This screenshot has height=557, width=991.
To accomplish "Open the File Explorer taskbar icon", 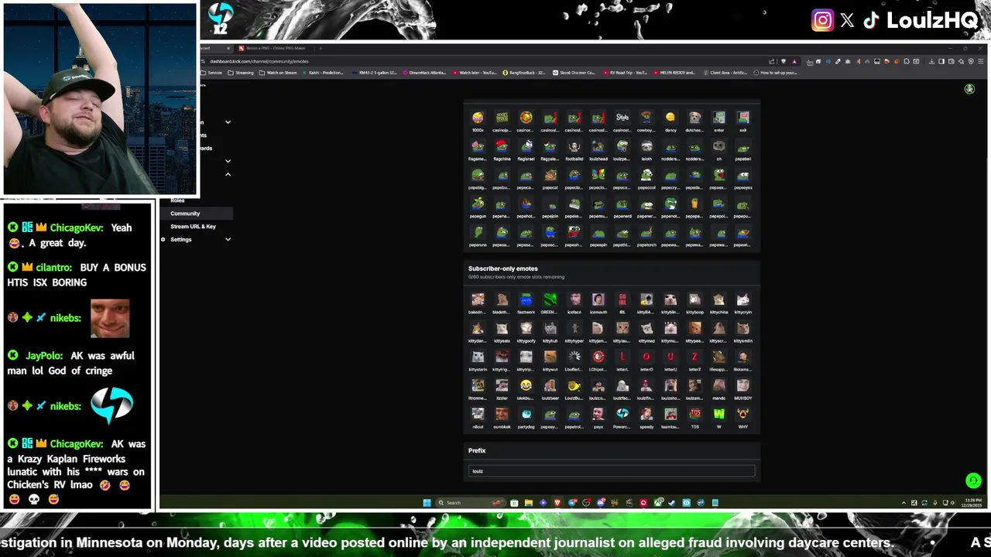I will [x=528, y=503].
